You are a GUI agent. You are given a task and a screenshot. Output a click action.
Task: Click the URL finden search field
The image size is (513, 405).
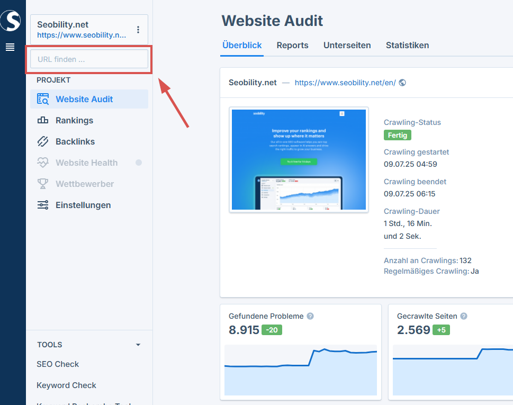coord(89,59)
